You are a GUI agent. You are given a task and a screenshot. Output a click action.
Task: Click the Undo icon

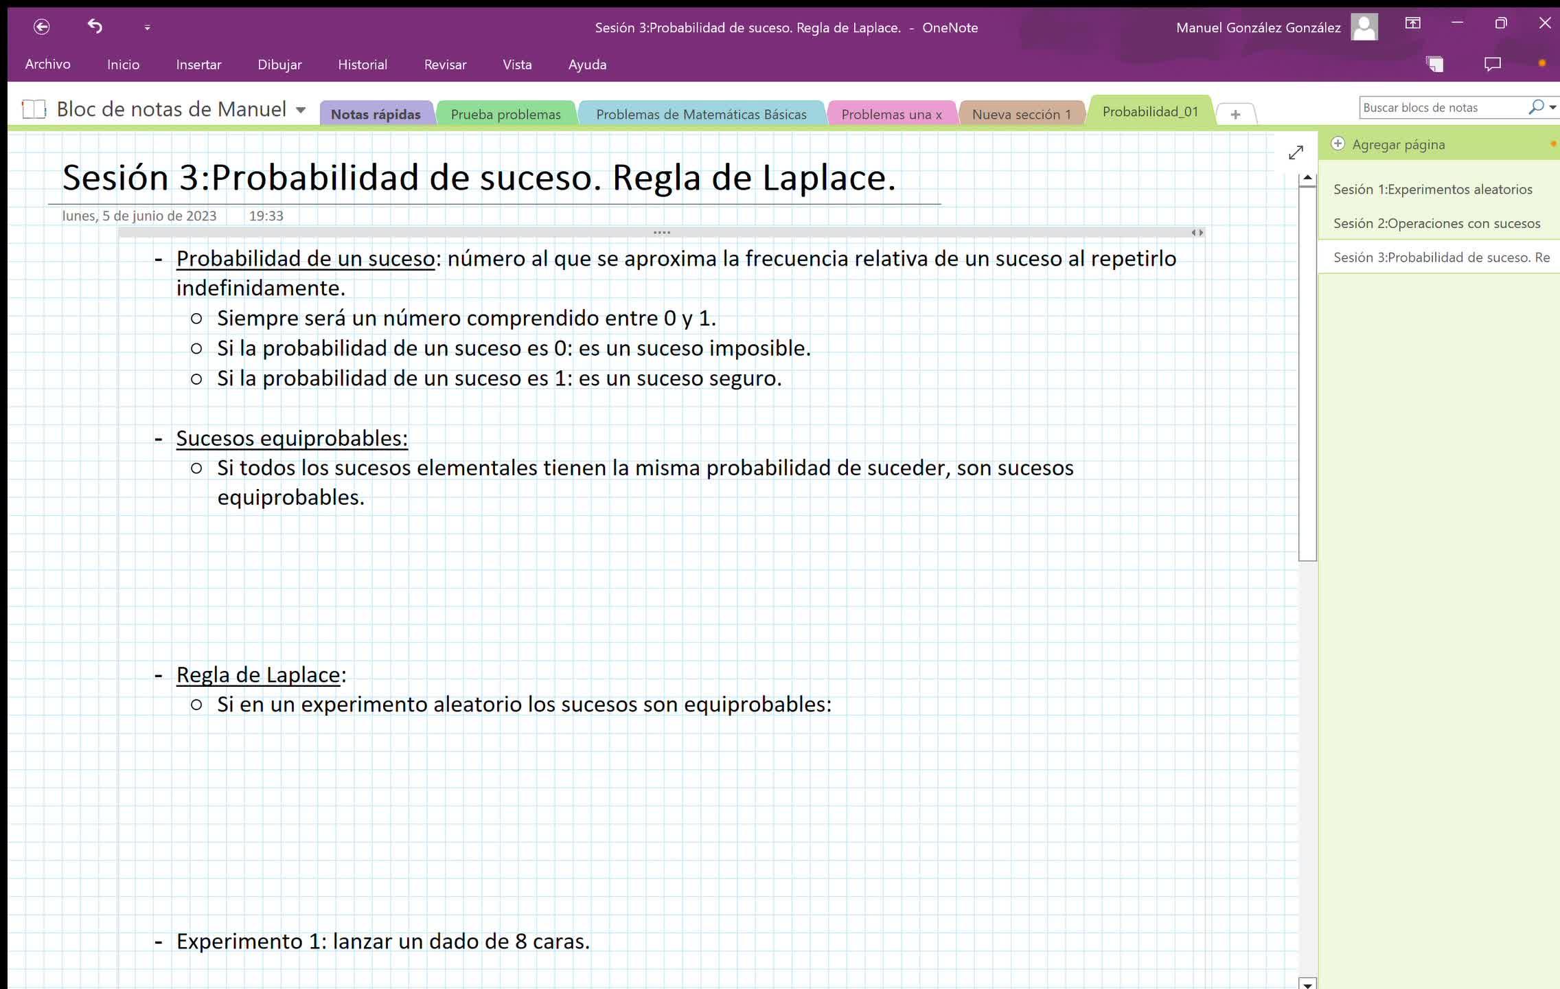95,26
